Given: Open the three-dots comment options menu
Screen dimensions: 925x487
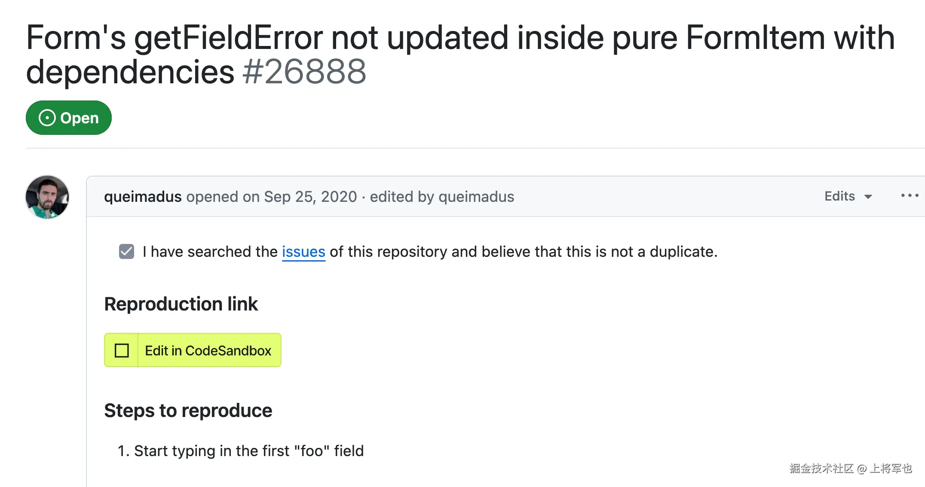Looking at the screenshot, I should [910, 196].
